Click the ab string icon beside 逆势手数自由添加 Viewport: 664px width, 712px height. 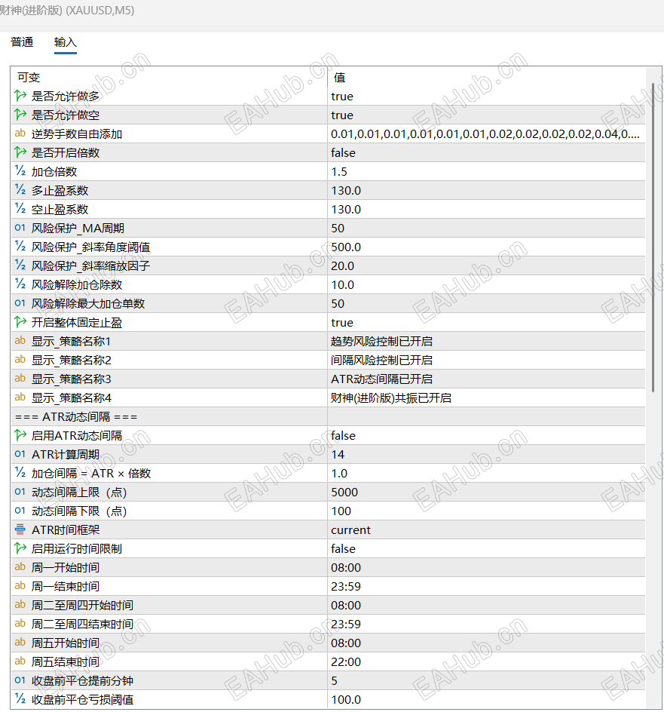pos(20,133)
